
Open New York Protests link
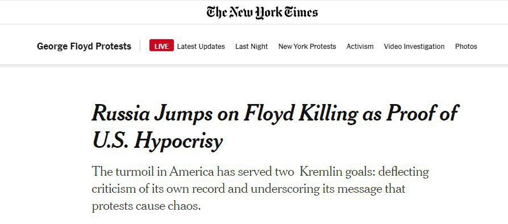click(307, 47)
